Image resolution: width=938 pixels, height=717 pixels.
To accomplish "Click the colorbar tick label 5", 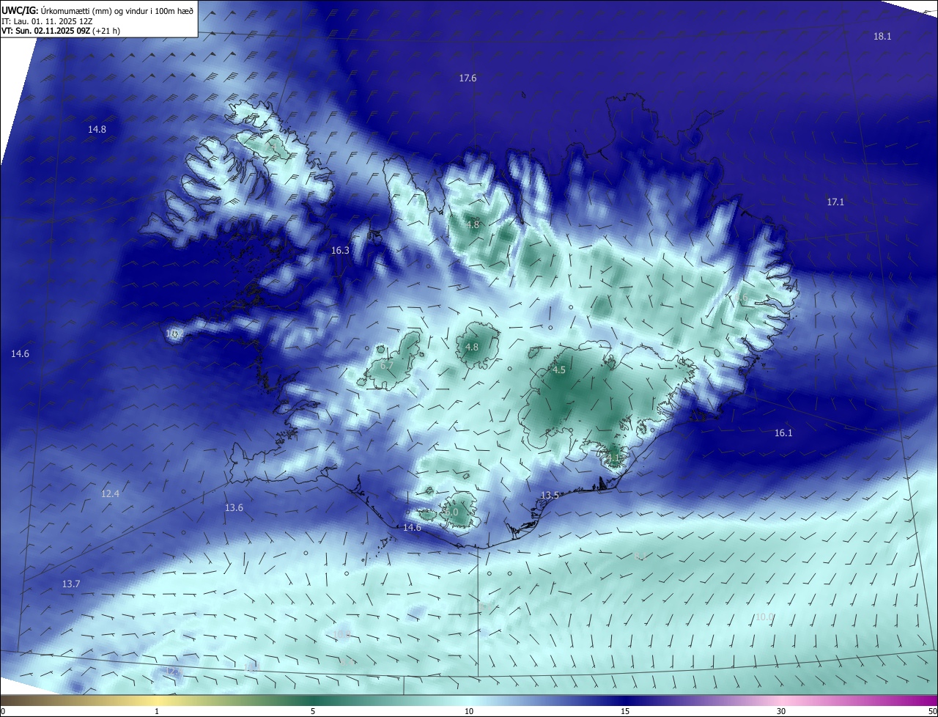I will click(313, 711).
